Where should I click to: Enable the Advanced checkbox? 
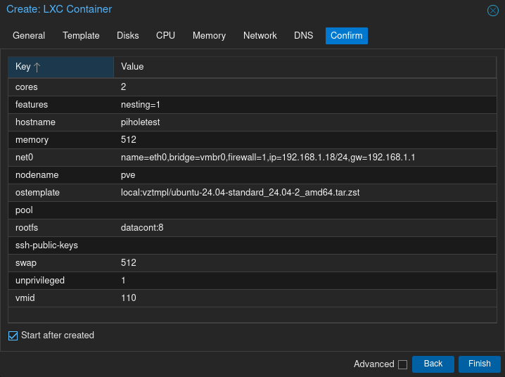coord(402,364)
